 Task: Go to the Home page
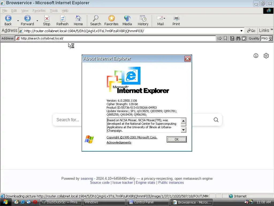tap(78, 20)
